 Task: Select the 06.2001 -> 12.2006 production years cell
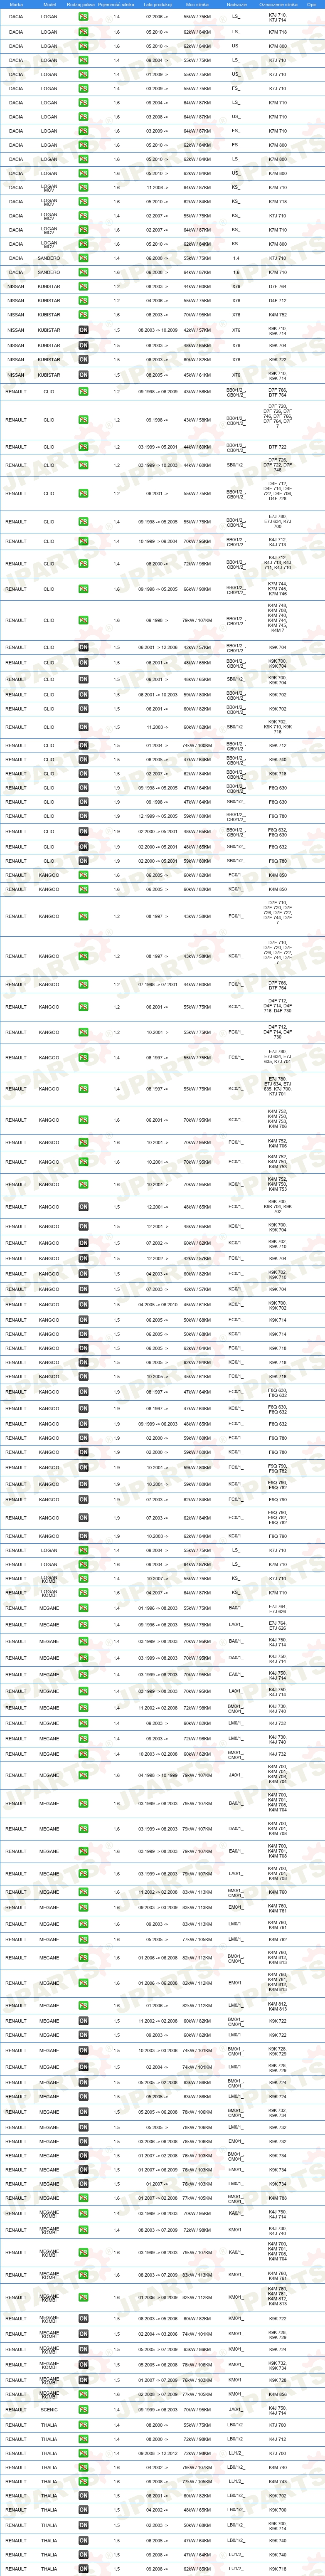click(x=157, y=647)
